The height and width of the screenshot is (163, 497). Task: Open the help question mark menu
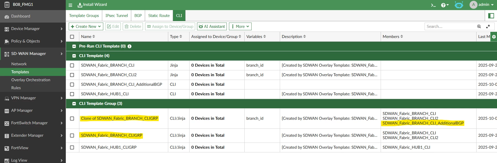coord(445,5)
